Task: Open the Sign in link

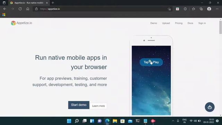Action: [x=202, y=23]
